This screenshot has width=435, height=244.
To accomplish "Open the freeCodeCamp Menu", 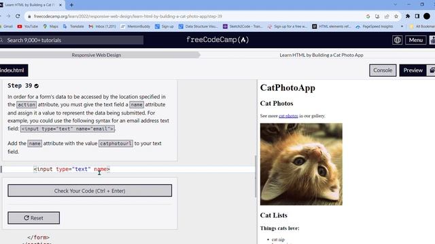I will (415, 40).
